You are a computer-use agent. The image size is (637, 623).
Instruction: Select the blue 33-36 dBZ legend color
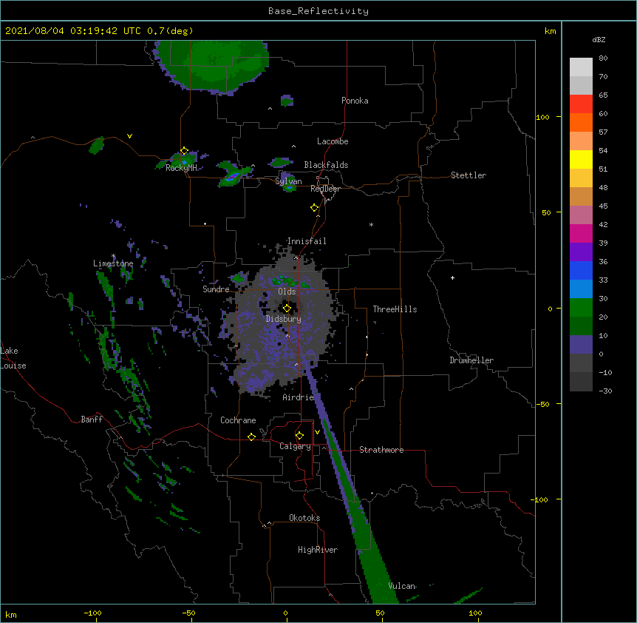[x=581, y=270]
